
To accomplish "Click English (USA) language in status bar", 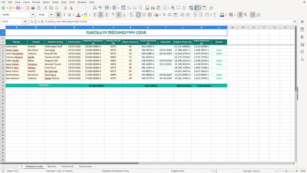I will 178,171.
